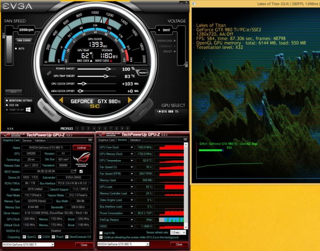Click the DEFAULT button in EVGA Precision
The width and height of the screenshot is (320, 251).
click(x=48, y=111)
